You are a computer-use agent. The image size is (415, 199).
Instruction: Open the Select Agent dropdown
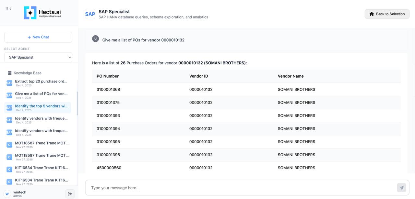coord(38,57)
